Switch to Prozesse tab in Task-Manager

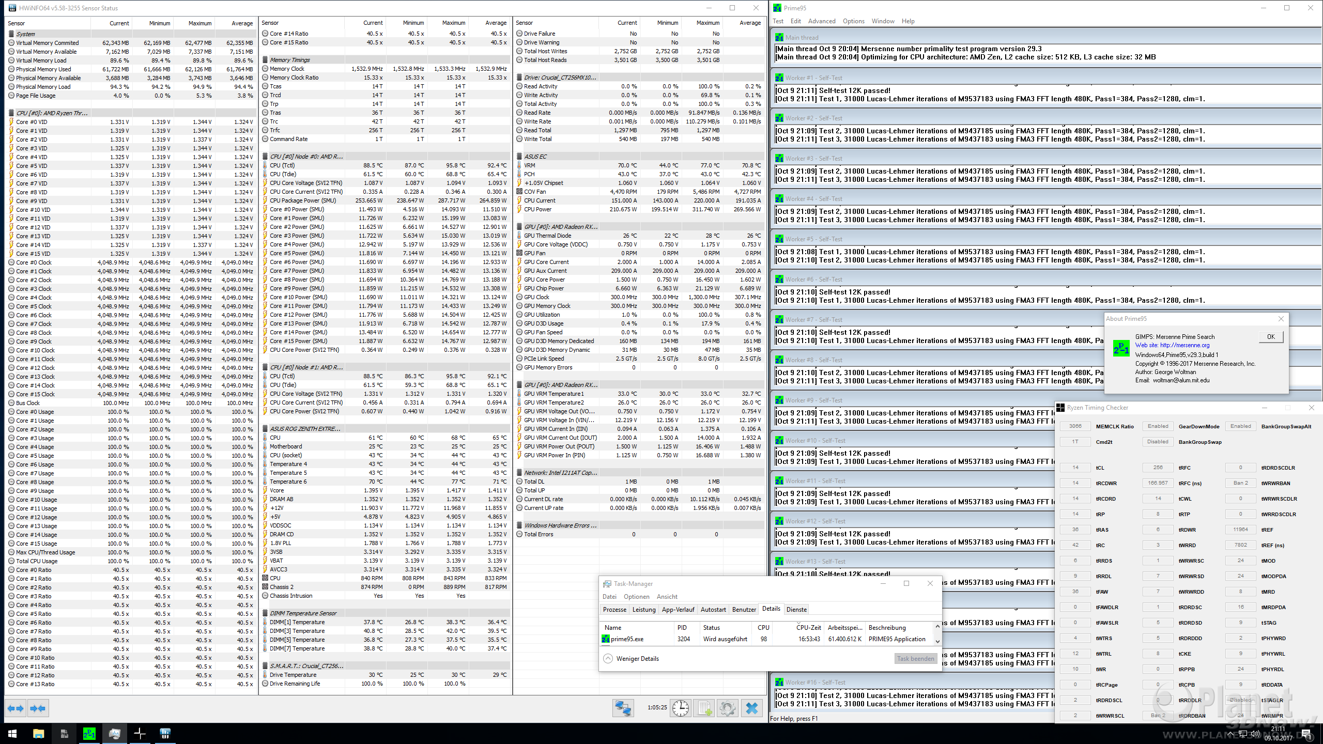click(x=614, y=609)
